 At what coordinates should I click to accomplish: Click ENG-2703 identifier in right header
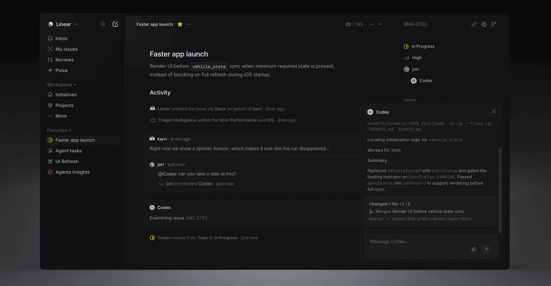[x=415, y=24]
